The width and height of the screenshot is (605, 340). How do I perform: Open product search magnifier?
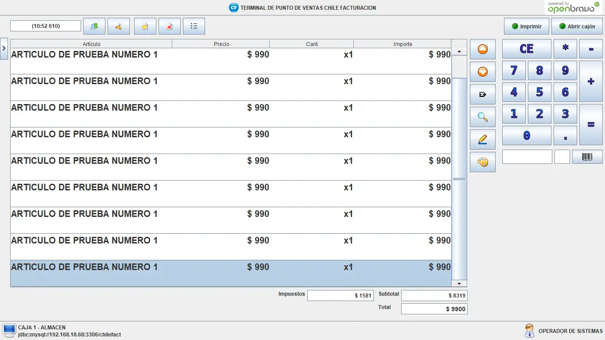point(483,117)
